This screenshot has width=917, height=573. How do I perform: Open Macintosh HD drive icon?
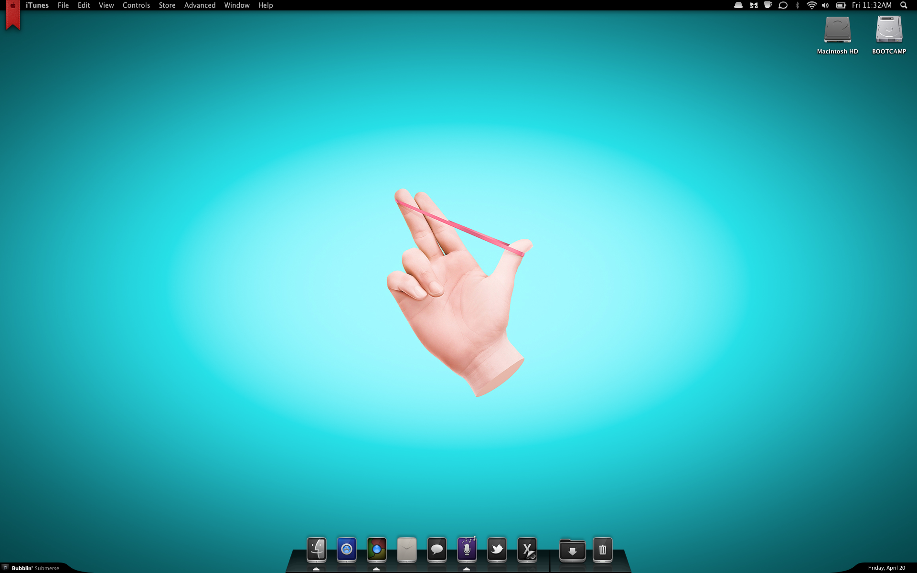pos(837,30)
